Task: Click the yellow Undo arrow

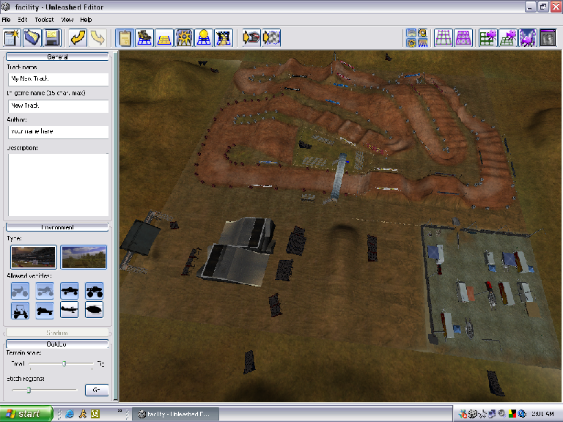Action: click(78, 37)
